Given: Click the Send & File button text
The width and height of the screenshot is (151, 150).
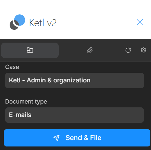Looking at the screenshot, I should coord(84,138).
